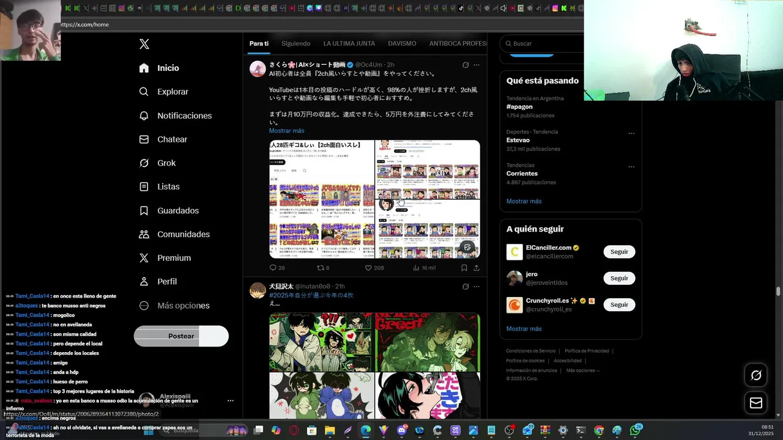Image resolution: width=783 pixels, height=440 pixels.
Task: Click Grok explain icon on 犬見沢太 tweet
Action: (x=466, y=287)
